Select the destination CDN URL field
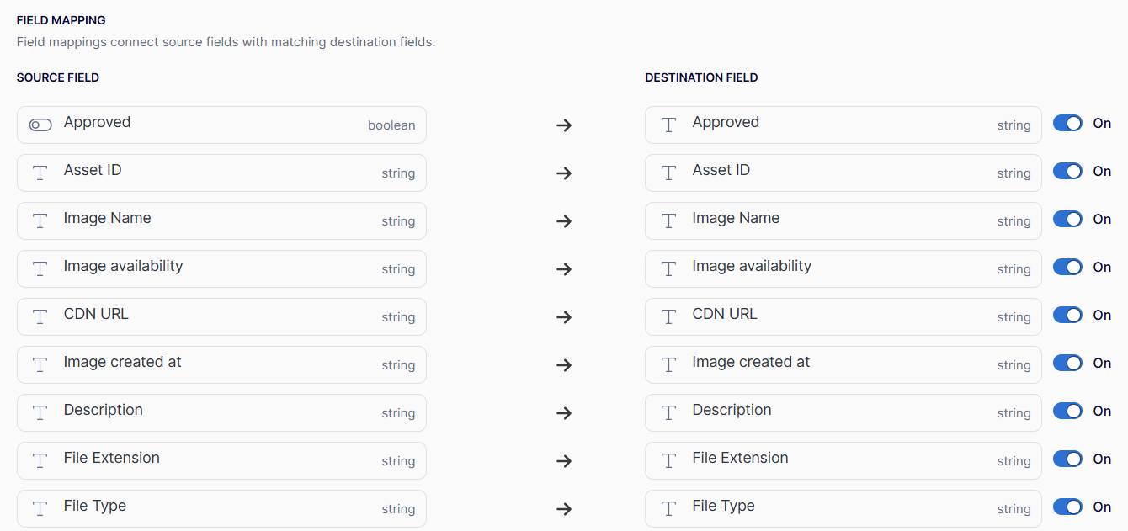Viewport: 1128px width, 531px height. [843, 316]
